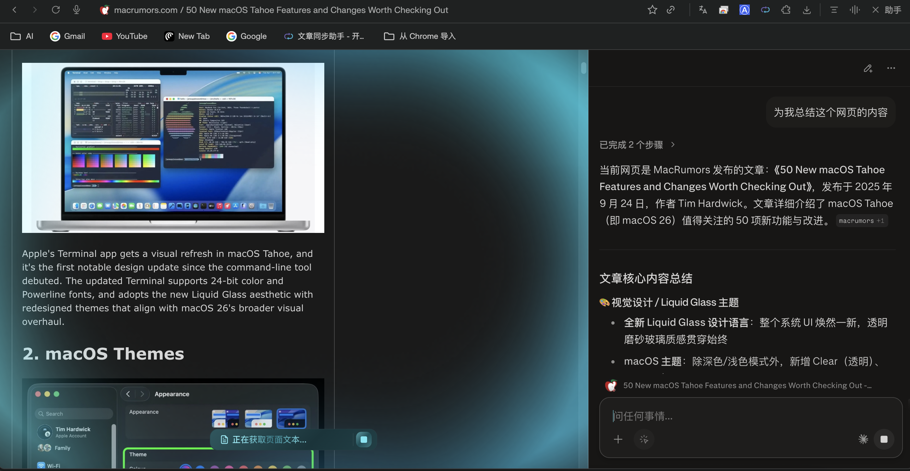Click the asterisk model selector icon
The image size is (910, 471).
pos(863,439)
